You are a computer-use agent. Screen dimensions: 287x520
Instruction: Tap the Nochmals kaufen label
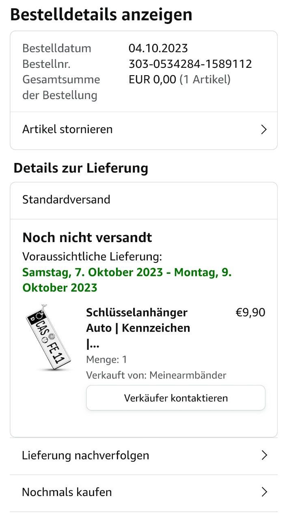(x=67, y=492)
